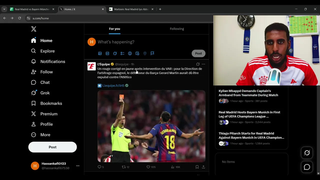The image size is (320, 180).
Task: Click the No items text
Action: point(228,162)
